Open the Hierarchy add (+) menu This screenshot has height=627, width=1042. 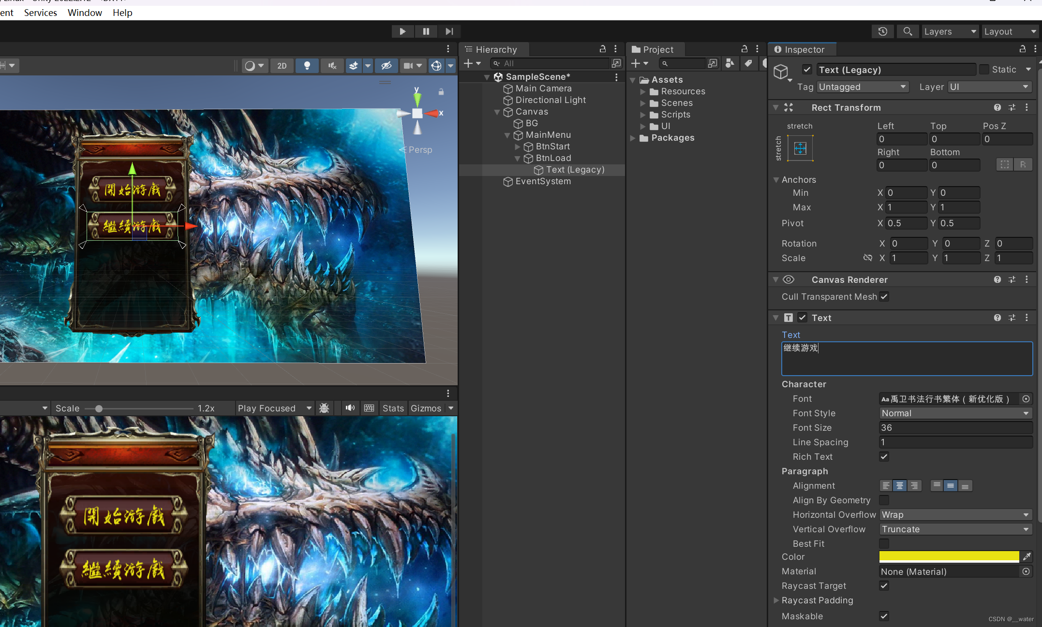(x=472, y=63)
